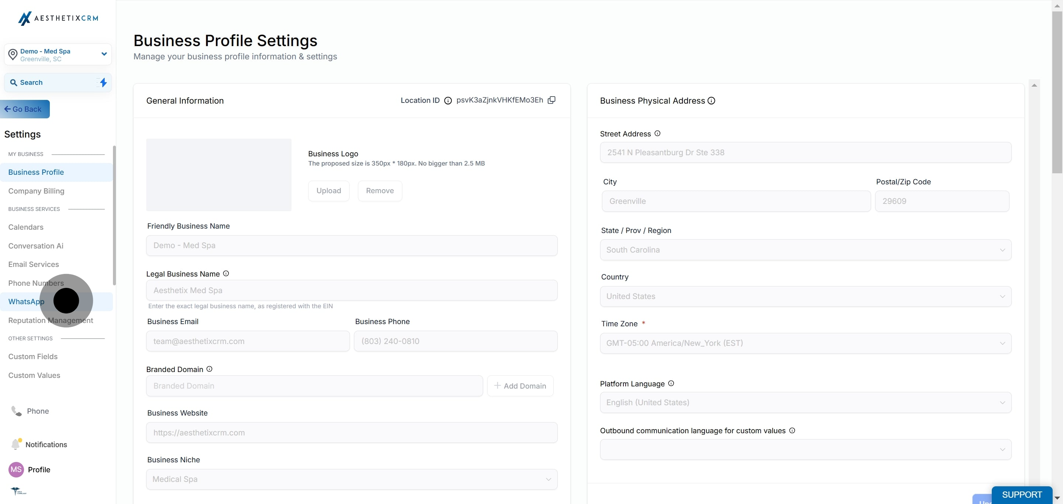
Task: Click the lightning bolt quick actions icon
Action: click(103, 83)
